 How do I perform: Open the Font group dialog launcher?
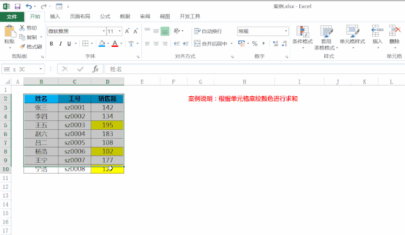[138, 57]
